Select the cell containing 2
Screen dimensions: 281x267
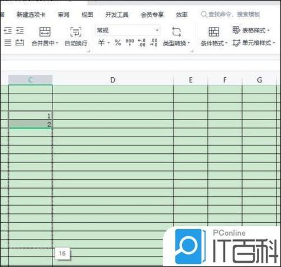31,124
